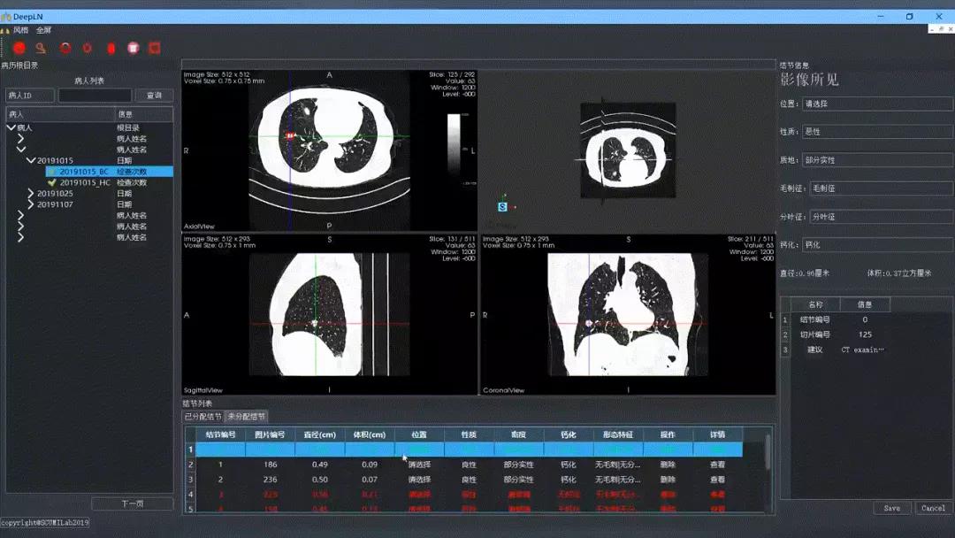Click the first red circle toolbar icon

click(x=19, y=48)
